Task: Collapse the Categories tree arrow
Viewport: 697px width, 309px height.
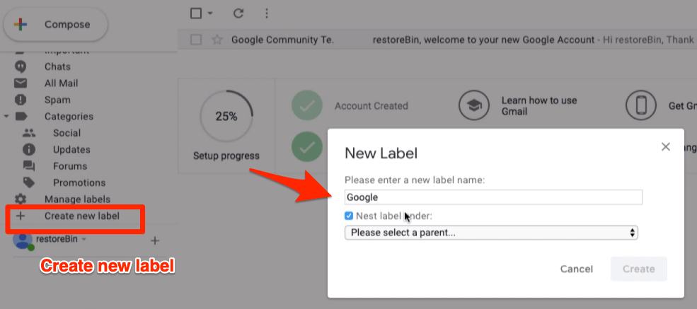Action: point(6,117)
